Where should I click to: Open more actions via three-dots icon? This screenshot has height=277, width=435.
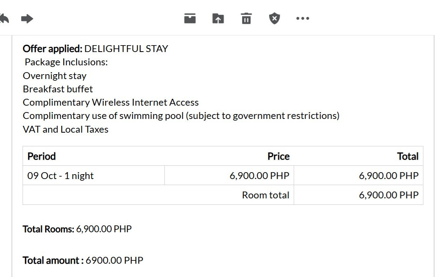pyautogui.click(x=302, y=18)
